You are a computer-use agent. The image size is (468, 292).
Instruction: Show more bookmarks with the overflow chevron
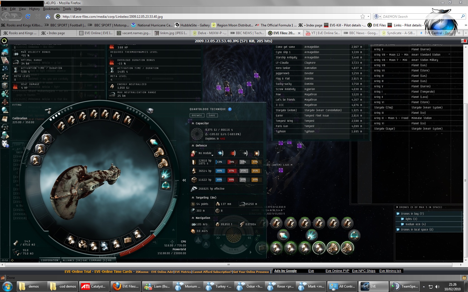point(465,25)
